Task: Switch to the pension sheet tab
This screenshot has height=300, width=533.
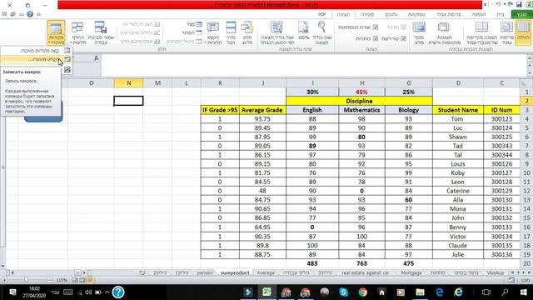Action: [205, 272]
